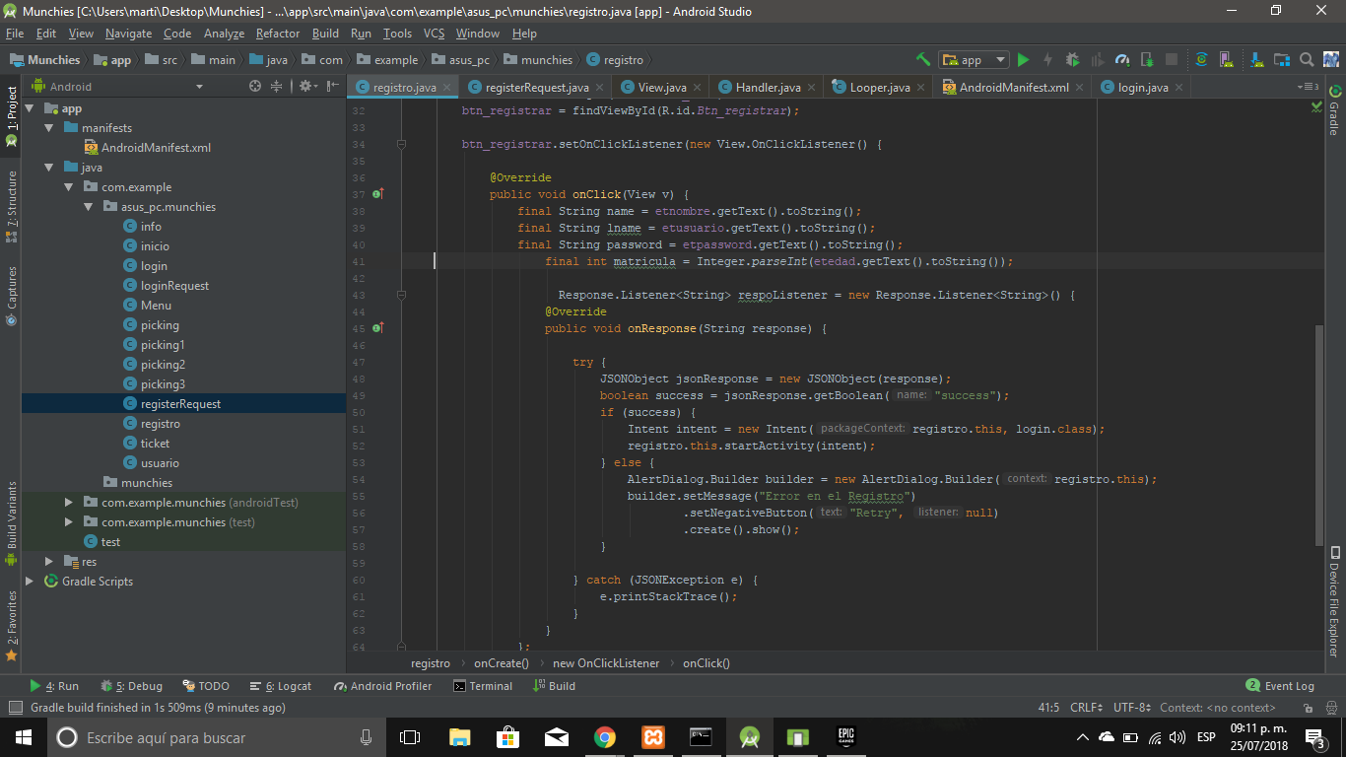This screenshot has width=1346, height=757.
Task: Click the new OnClickListener breadcrumb
Action: tap(606, 663)
